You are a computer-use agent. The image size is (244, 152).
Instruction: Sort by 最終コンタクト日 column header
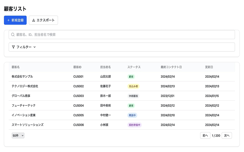tap(171, 67)
